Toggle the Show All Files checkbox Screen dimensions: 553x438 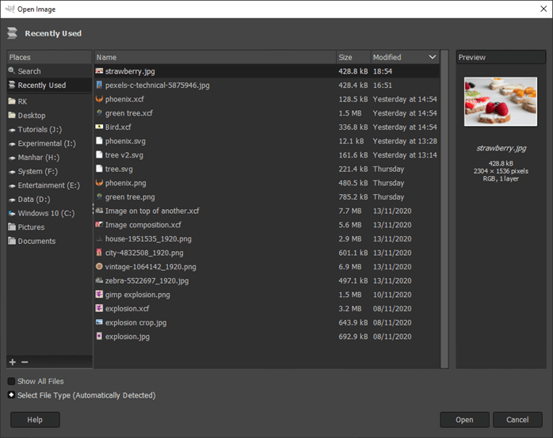[11, 381]
